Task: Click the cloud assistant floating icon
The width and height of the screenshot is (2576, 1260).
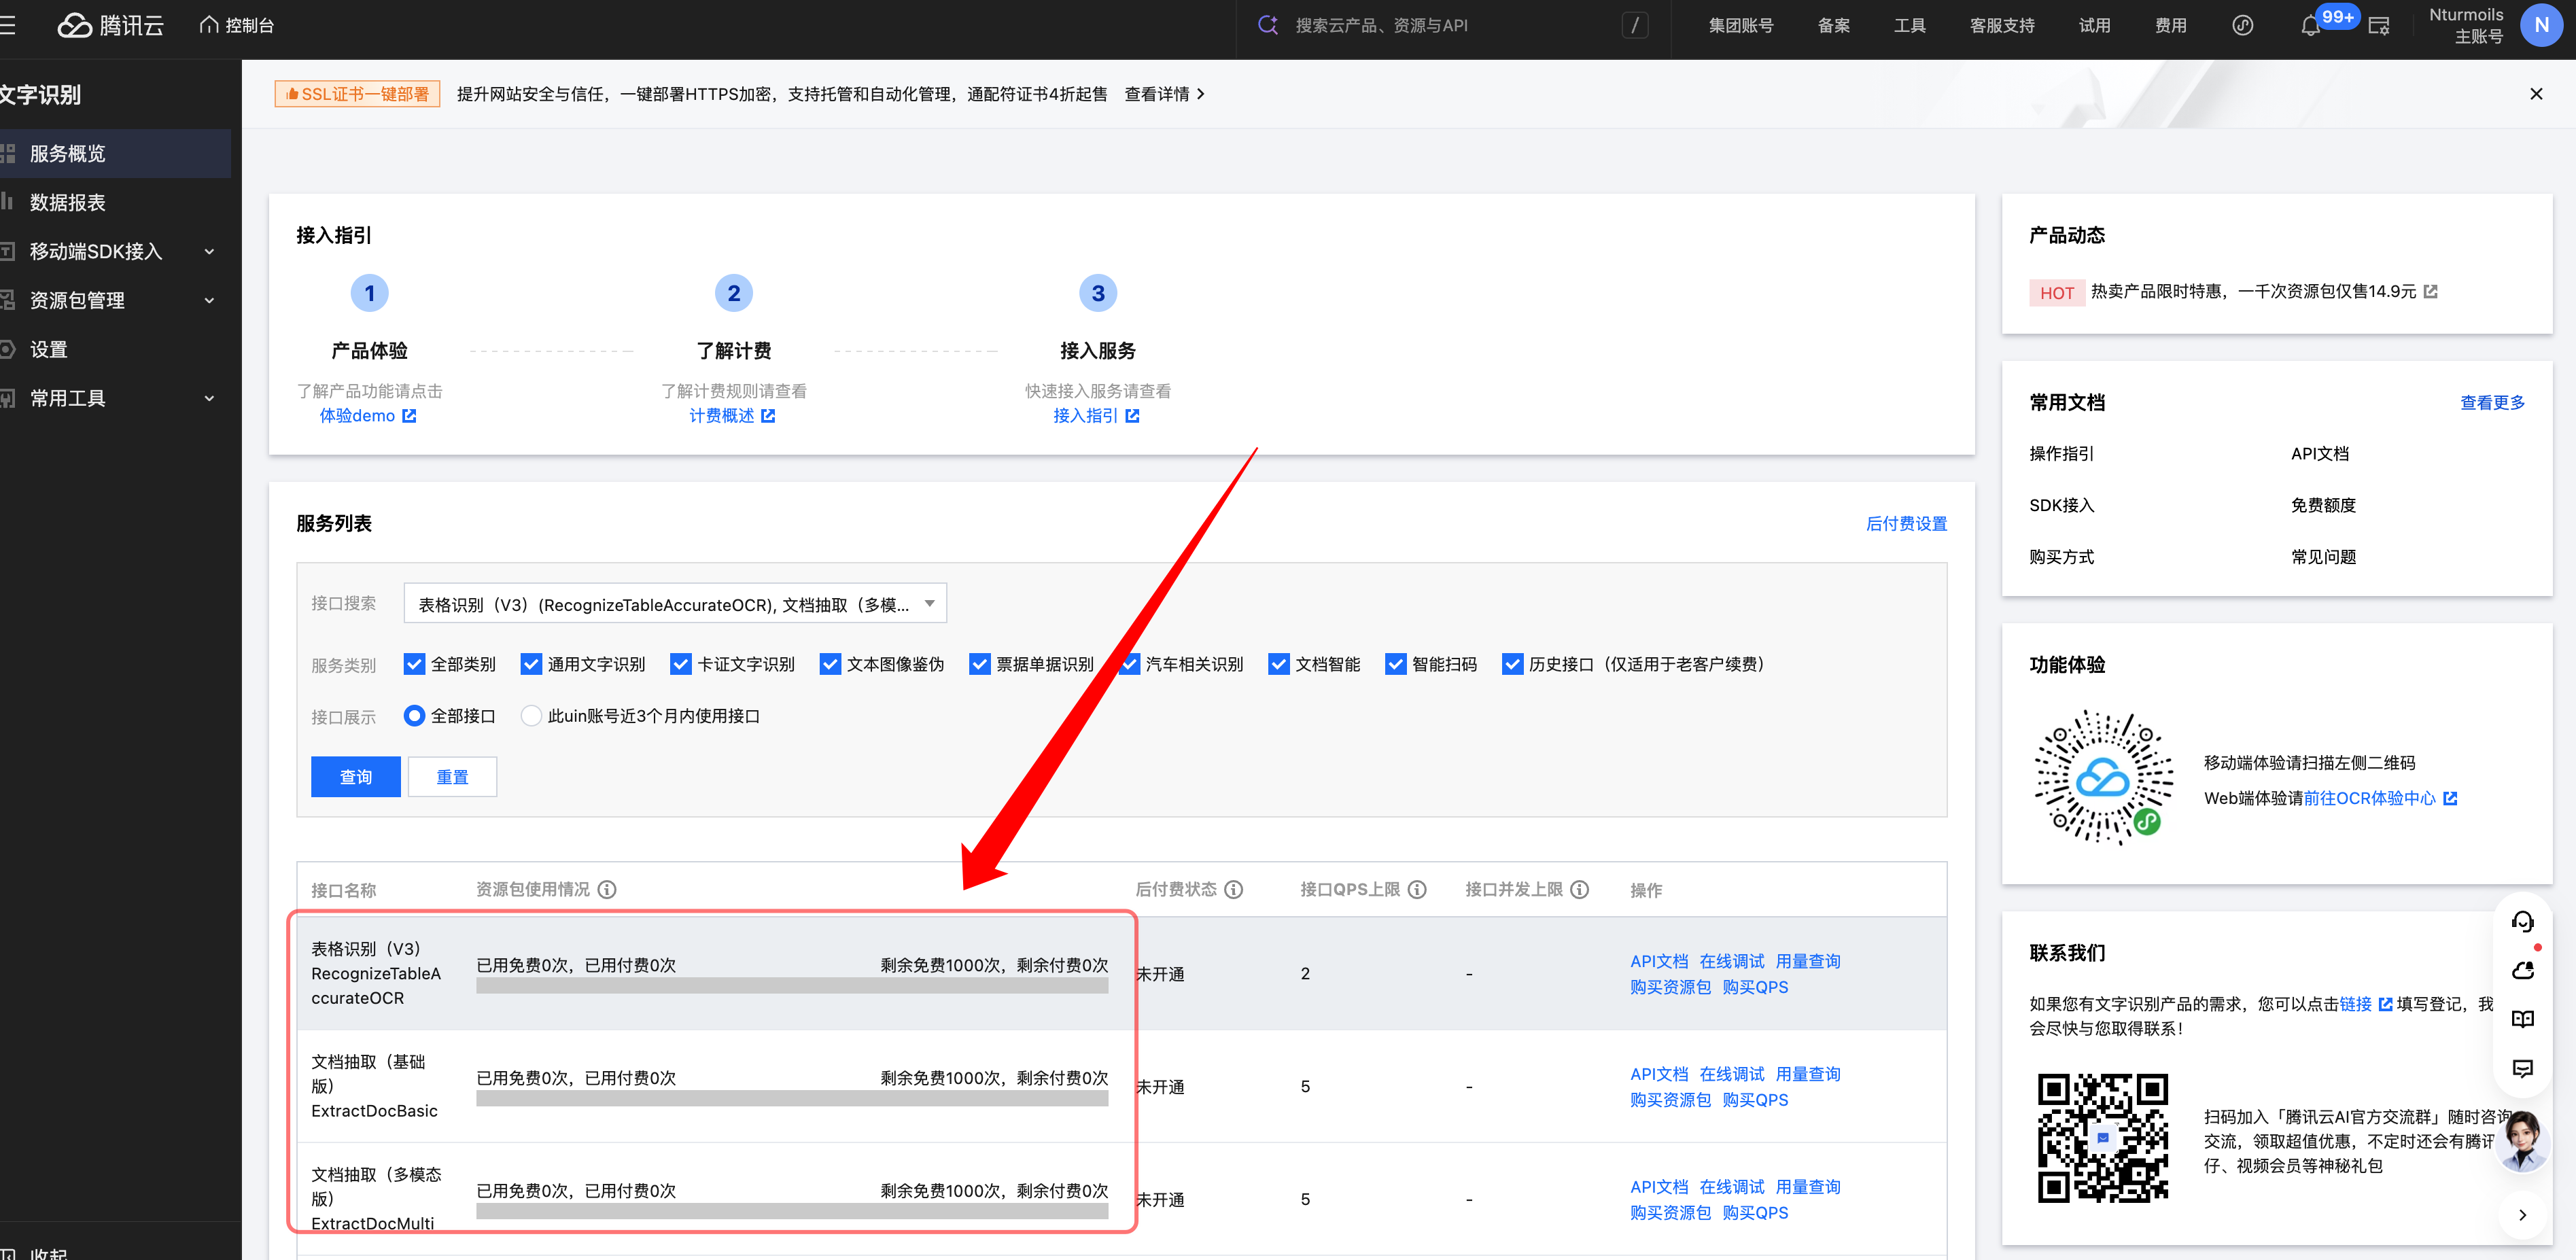Action: pos(2522,971)
